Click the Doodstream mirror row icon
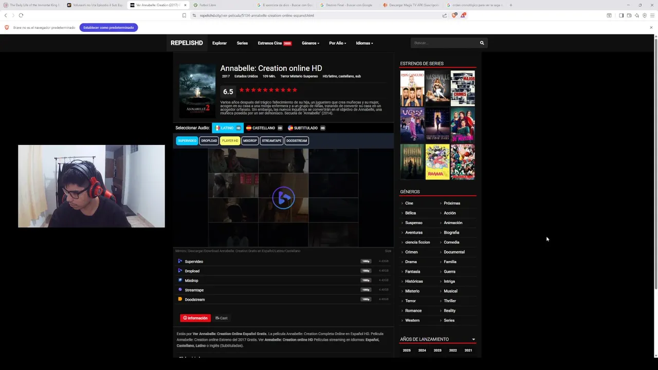 pos(180,299)
